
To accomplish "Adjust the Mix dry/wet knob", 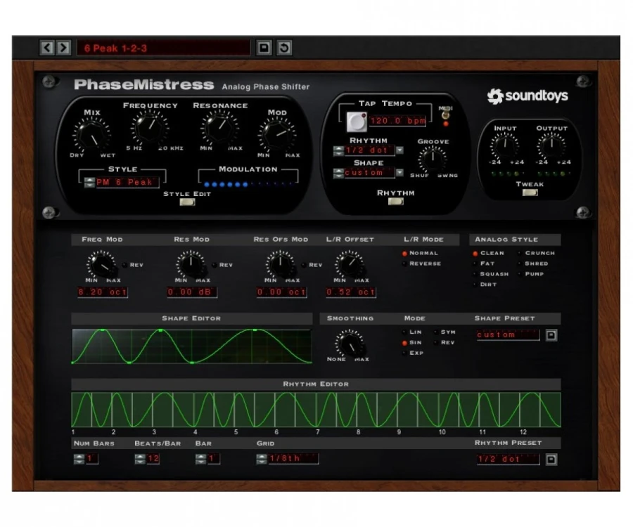I will [91, 135].
